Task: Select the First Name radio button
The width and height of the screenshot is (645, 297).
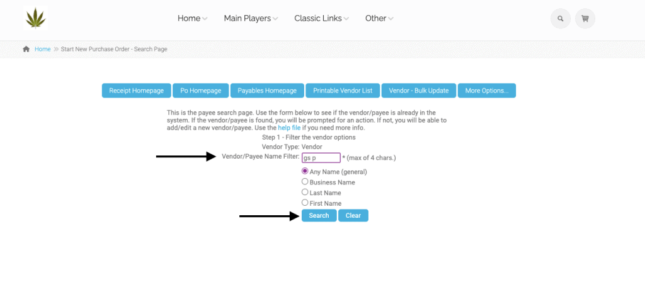Action: tap(305, 202)
